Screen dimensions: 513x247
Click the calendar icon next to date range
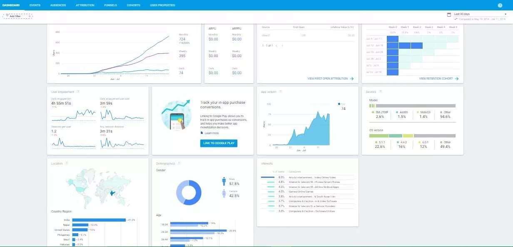449,15
